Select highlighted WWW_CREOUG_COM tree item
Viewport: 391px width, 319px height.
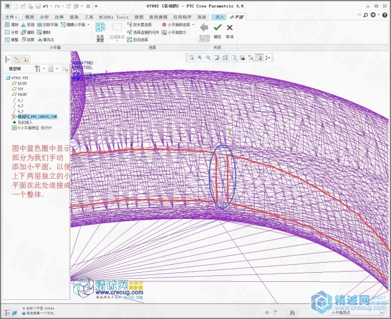(x=35, y=116)
